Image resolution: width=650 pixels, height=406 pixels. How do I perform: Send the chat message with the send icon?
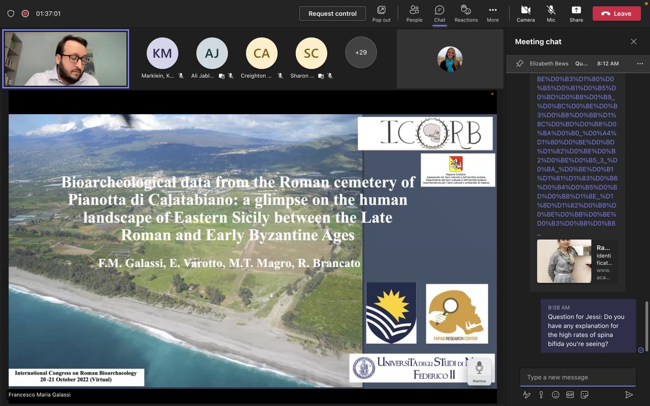click(x=628, y=395)
